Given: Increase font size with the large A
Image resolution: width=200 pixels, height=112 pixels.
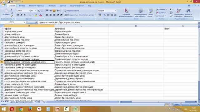Looking at the screenshot, I should pyautogui.click(x=39, y=11).
